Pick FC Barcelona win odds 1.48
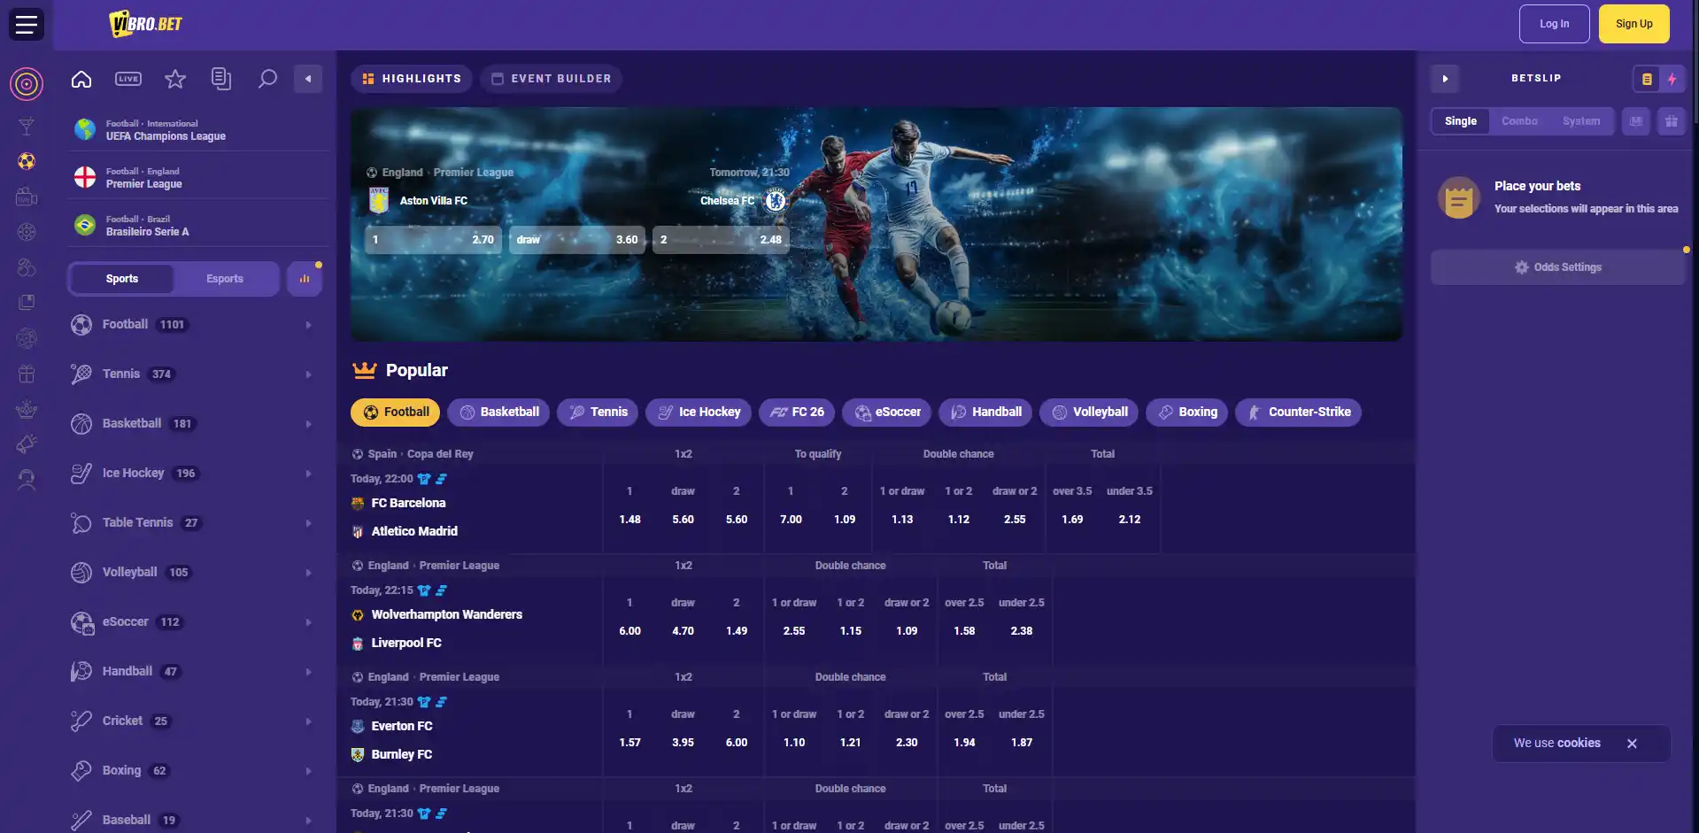 [629, 520]
